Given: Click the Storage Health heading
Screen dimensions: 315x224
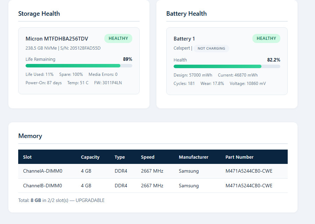Looking at the screenshot, I should pyautogui.click(x=39, y=14).
